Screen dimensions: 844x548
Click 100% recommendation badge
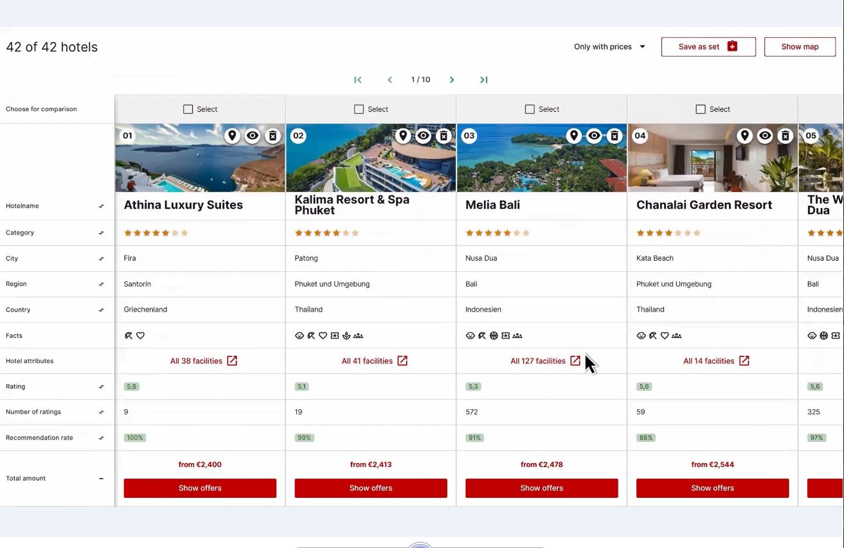135,438
